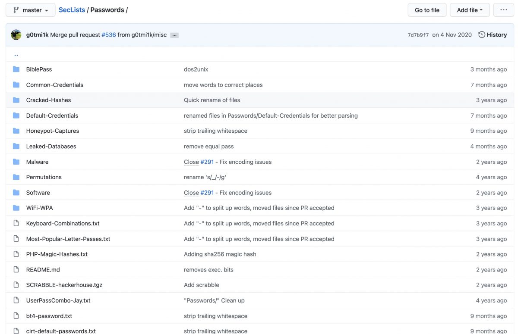Navigate to parent directory (..)
518x334 pixels.
pos(16,55)
